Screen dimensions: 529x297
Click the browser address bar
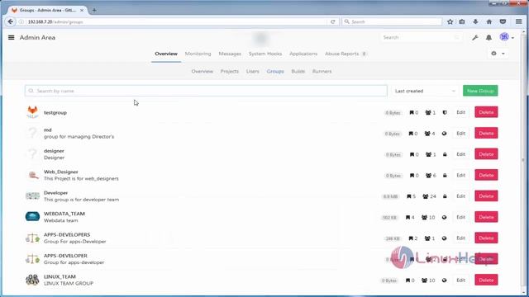172,21
